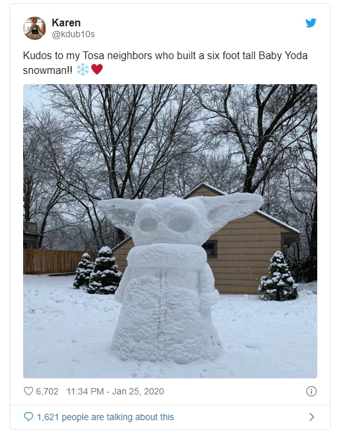Screen dimensions: 341x433
Task: Open the 11:34 PM - Jan 25, 2020 timestamp
Action: pos(115,391)
